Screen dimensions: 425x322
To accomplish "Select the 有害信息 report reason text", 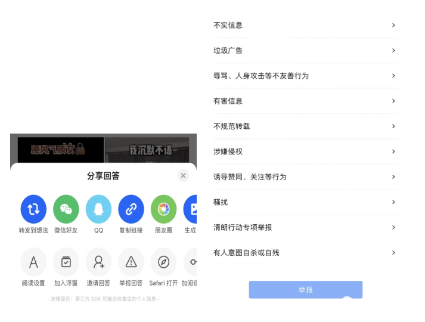I will pyautogui.click(x=228, y=101).
